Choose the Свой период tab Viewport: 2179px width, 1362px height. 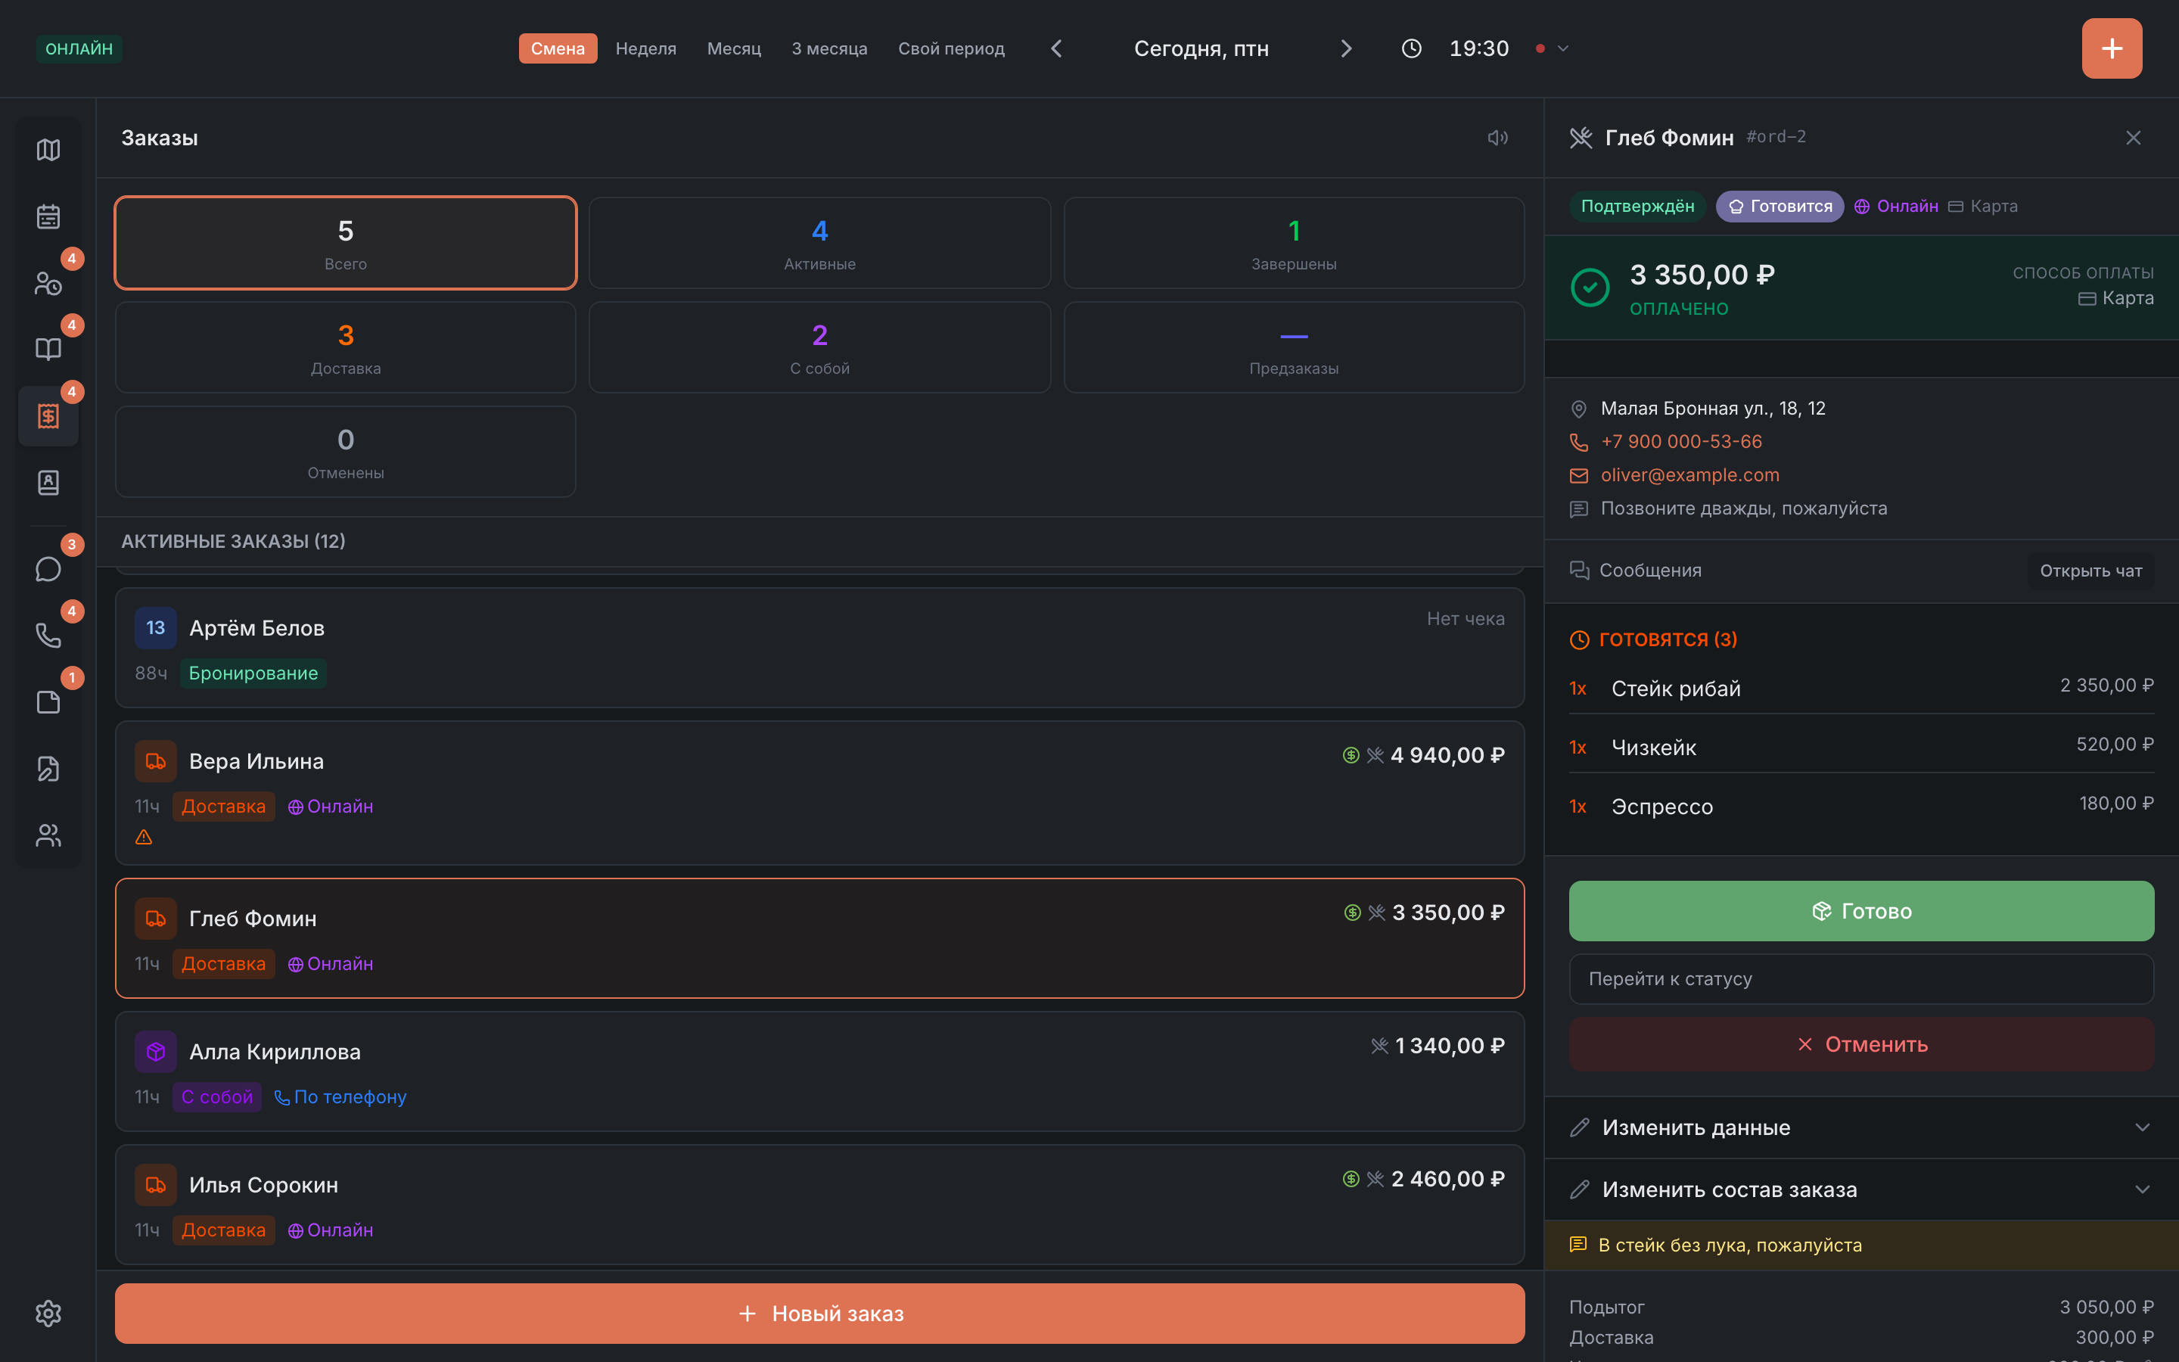click(x=951, y=48)
